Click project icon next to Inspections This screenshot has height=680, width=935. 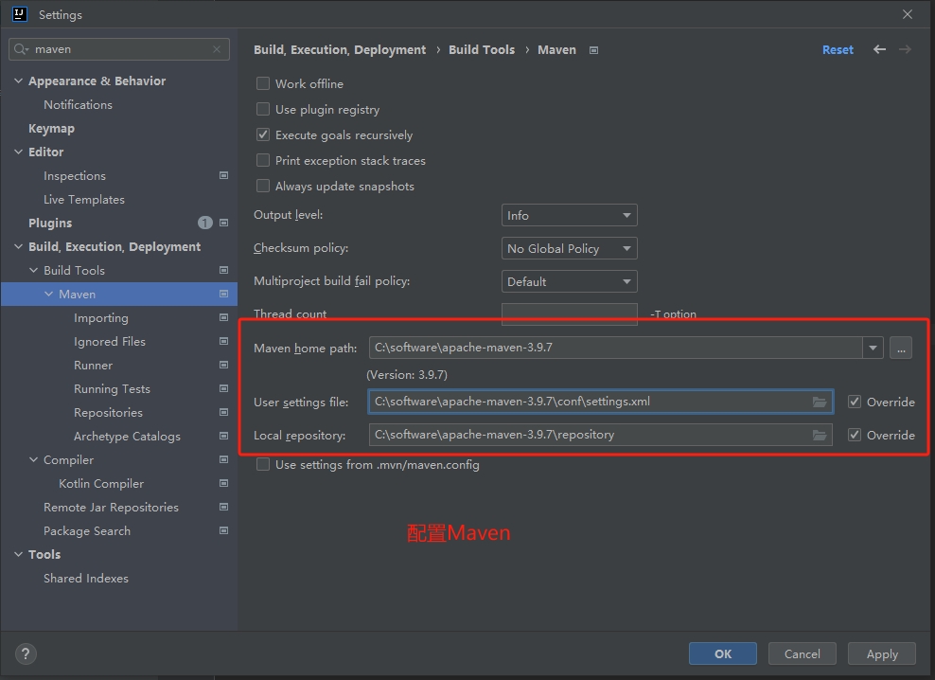click(223, 175)
